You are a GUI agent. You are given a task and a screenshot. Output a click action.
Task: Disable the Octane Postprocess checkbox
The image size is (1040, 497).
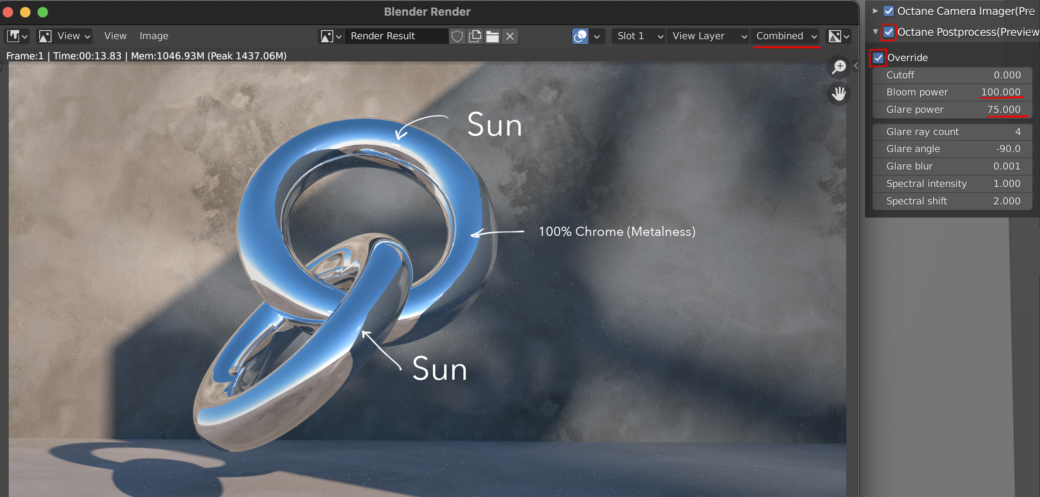889,32
